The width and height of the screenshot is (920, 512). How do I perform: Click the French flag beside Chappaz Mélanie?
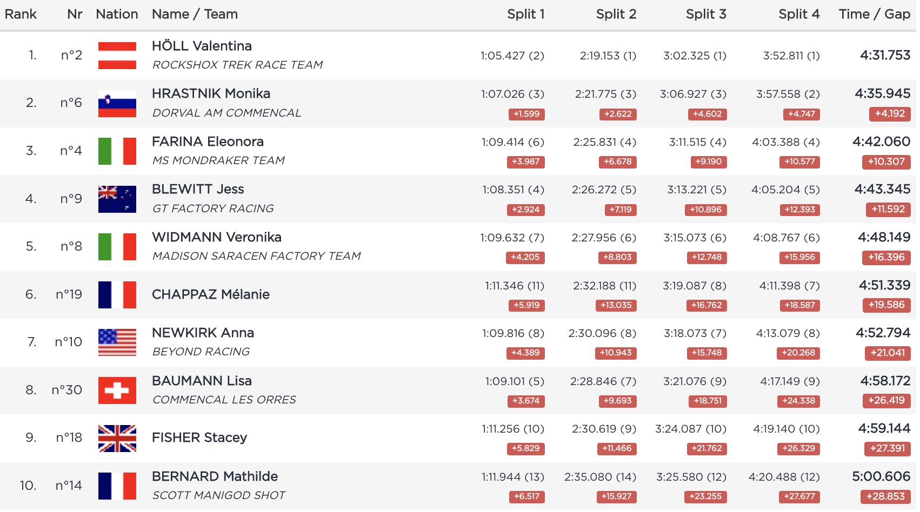[x=117, y=295]
